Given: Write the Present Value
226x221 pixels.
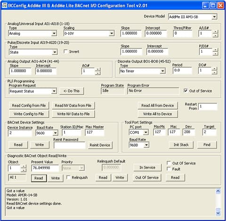Looking at the screenshot, I should (x=56, y=178).
